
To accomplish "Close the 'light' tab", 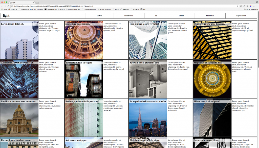I will coord(33,3).
